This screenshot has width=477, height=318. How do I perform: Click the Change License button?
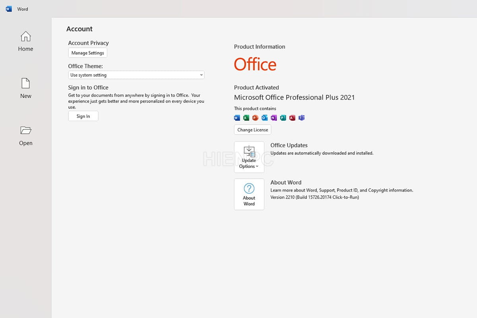(x=253, y=130)
